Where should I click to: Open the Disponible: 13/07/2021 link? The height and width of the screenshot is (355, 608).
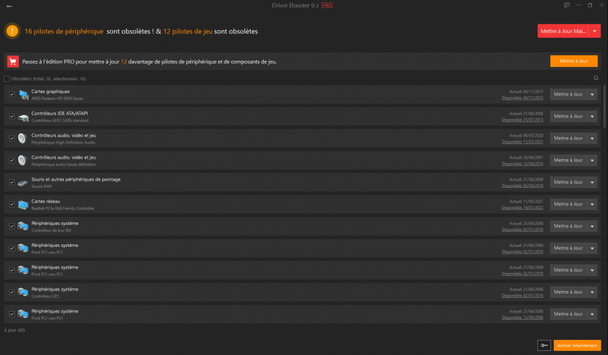(x=522, y=142)
